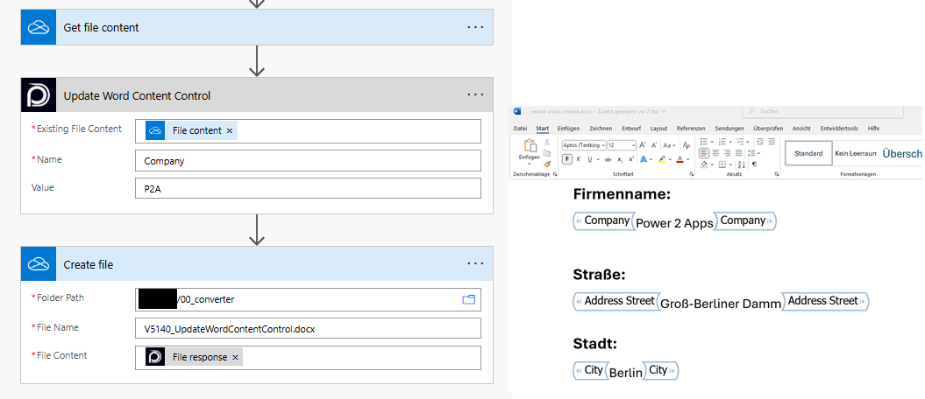
Task: Remove the File response token
Action: [x=235, y=357]
